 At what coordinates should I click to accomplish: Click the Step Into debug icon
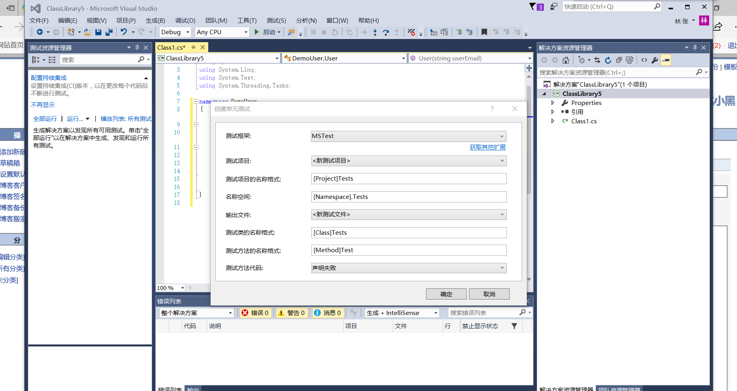click(375, 32)
